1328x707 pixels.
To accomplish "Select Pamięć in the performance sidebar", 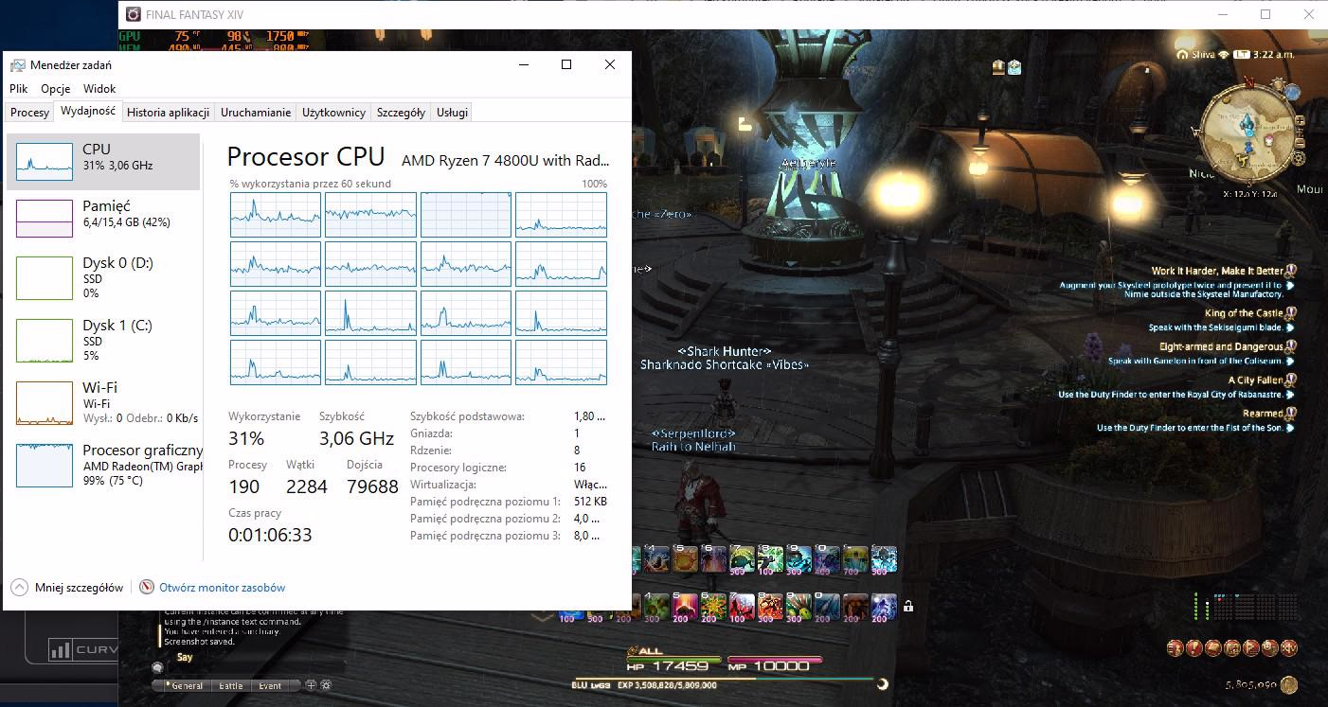I will pyautogui.click(x=103, y=214).
